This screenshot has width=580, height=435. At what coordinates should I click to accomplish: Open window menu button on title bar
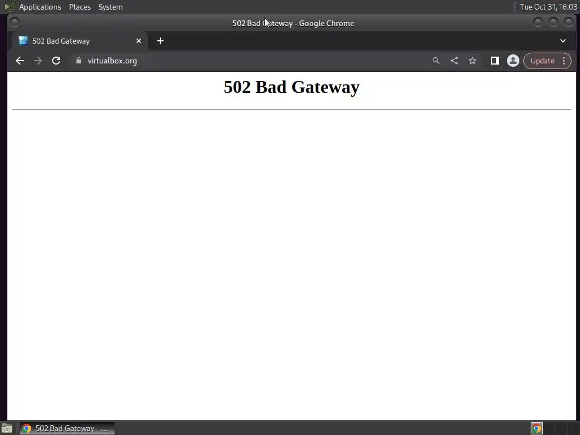pyautogui.click(x=14, y=23)
